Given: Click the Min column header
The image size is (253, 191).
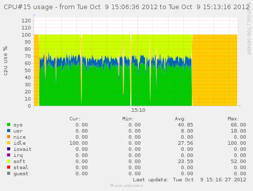Looking at the screenshot, I should (128, 119).
